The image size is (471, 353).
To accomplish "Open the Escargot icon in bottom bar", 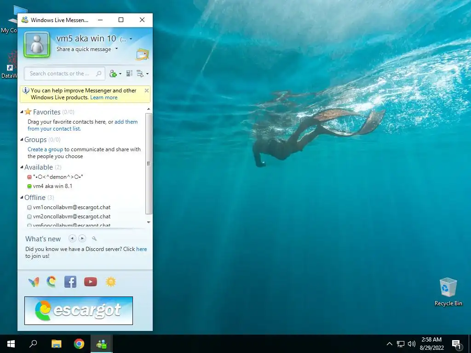I will 52,282.
